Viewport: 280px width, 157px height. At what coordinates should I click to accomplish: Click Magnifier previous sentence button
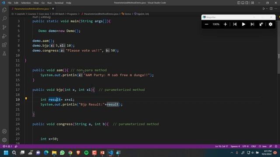pos(235,24)
